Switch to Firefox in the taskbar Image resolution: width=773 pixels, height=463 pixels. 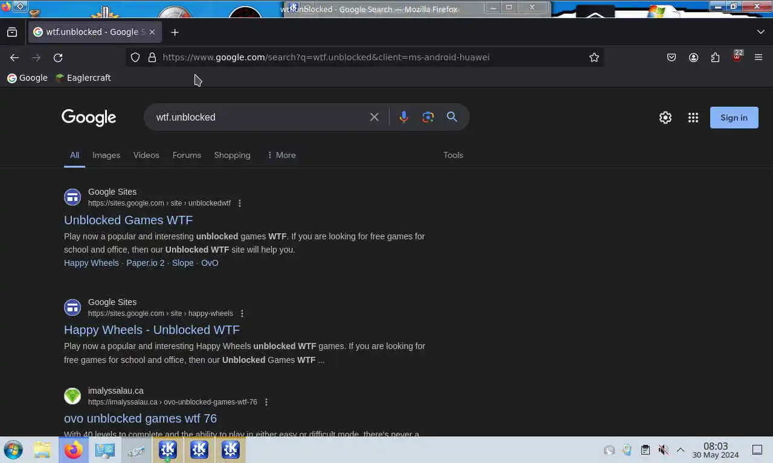click(x=74, y=450)
